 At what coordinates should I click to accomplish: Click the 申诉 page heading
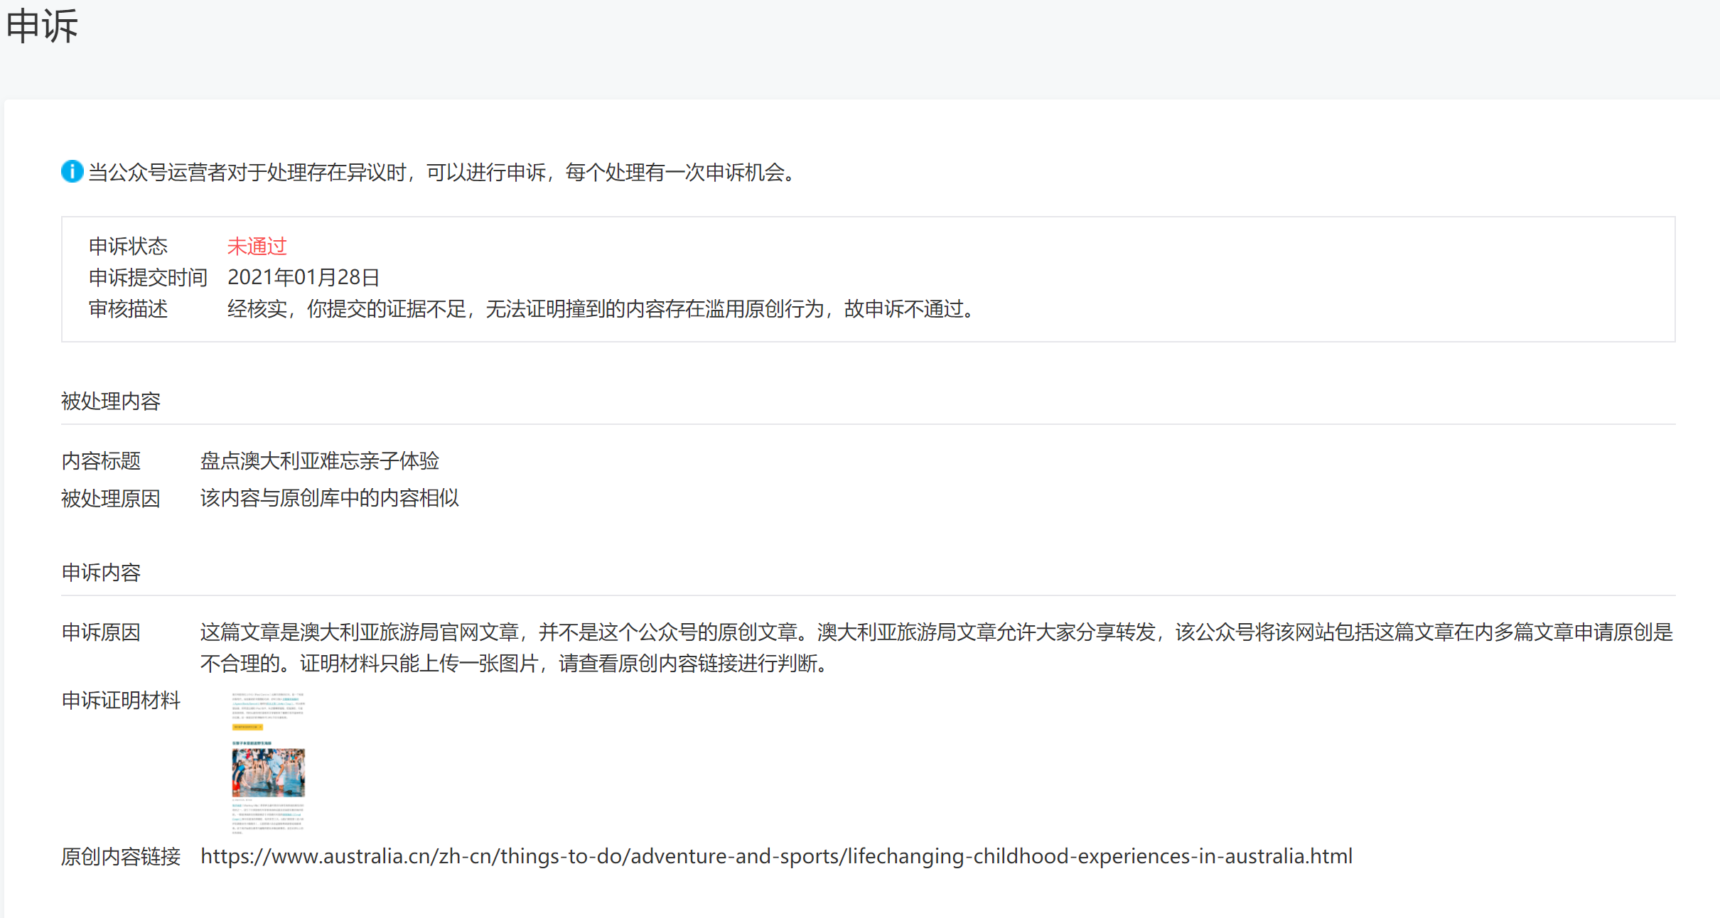coord(42,26)
